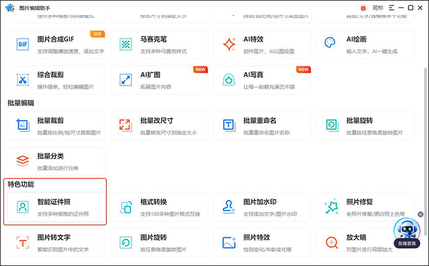Click the 性别变化/年龄变化等 description

click(267, 249)
